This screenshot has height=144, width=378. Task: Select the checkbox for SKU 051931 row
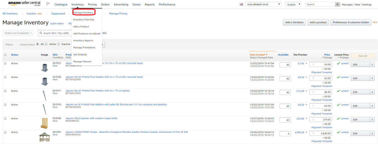pos(5,63)
